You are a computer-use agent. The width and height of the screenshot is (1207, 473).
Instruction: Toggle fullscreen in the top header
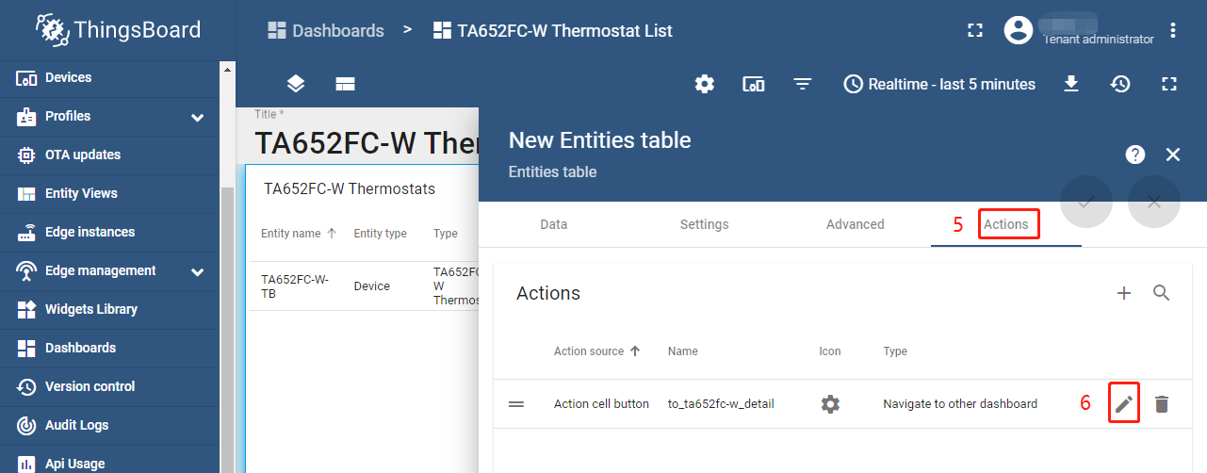pyautogui.click(x=975, y=30)
